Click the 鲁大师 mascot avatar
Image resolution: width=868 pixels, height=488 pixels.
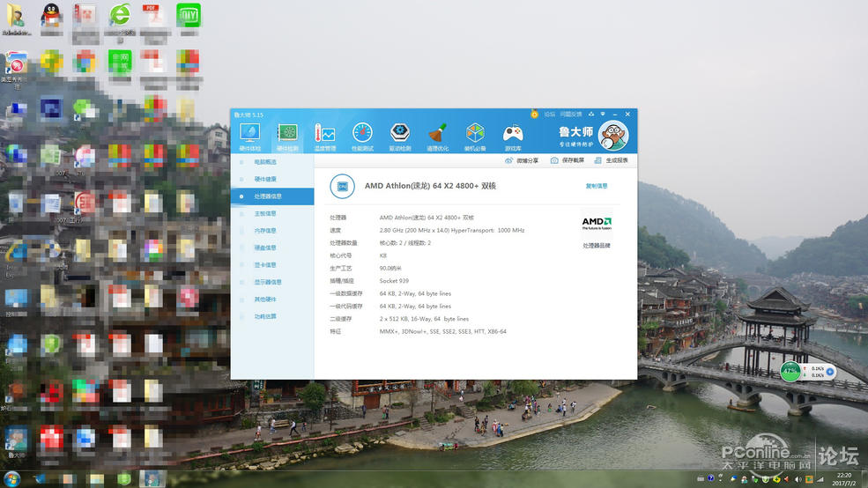pos(613,136)
